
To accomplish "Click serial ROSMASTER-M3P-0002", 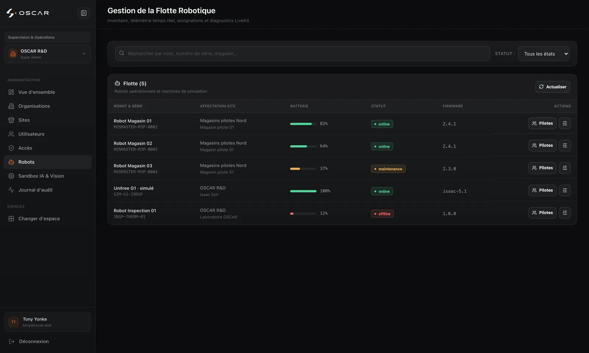I will (135, 127).
